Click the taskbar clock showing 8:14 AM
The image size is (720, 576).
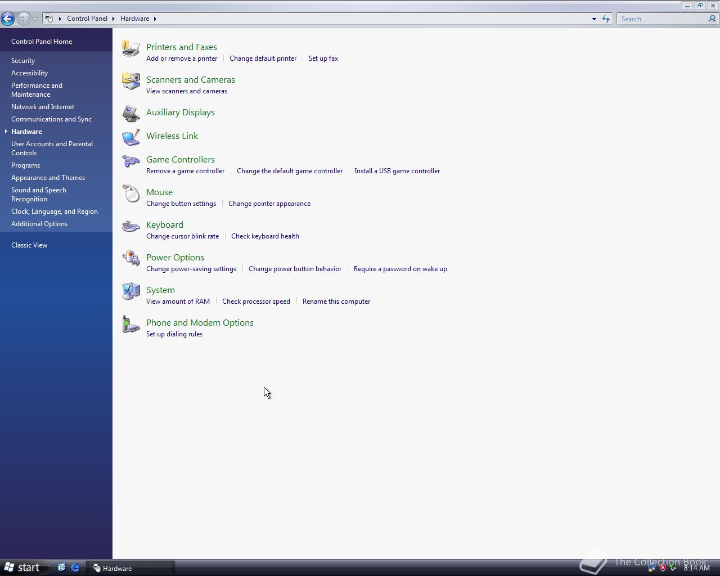(696, 568)
